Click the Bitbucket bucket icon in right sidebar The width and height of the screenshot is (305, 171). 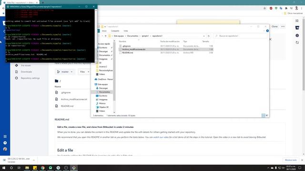(297, 28)
